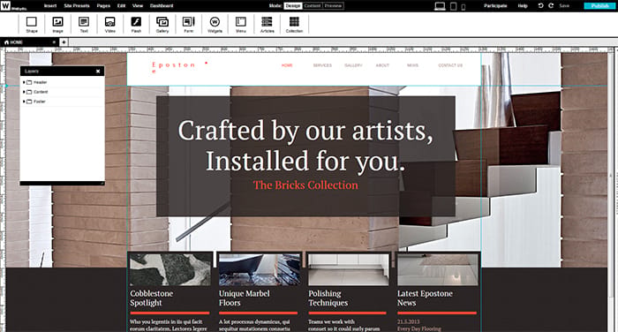Image resolution: width=618 pixels, height=332 pixels.
Task: Select the Polishing Techniques thumbnail image
Action: click(x=349, y=269)
